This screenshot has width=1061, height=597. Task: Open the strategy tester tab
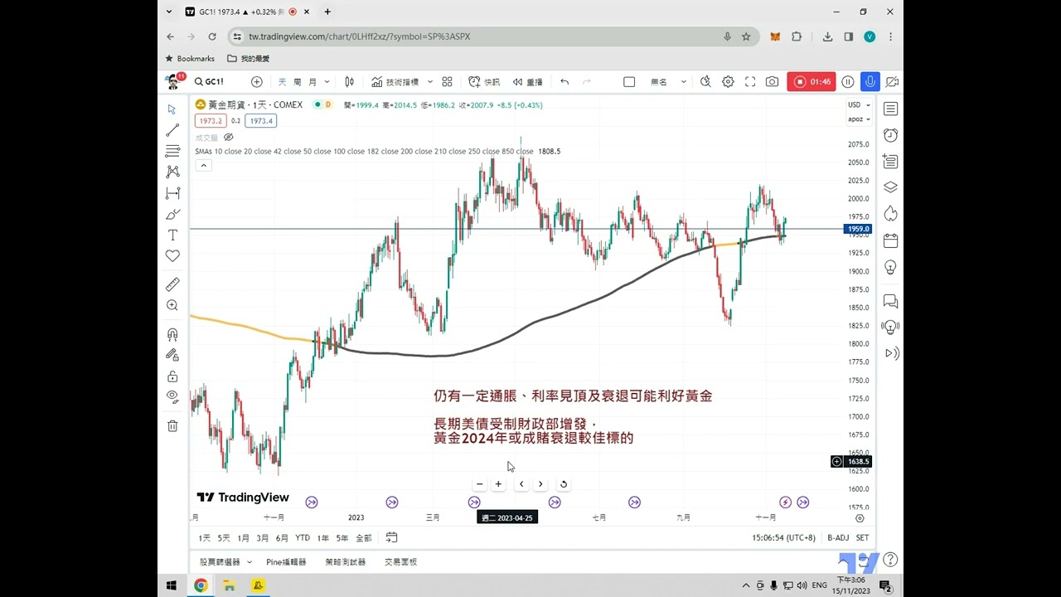coord(345,562)
